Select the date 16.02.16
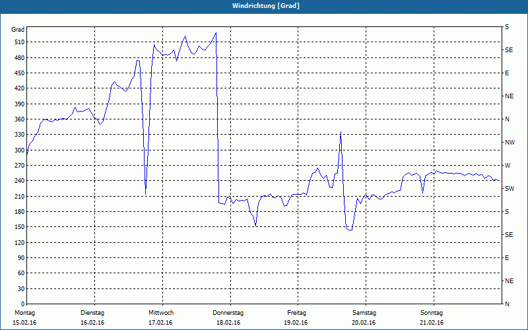The height and width of the screenshot is (330, 528). coord(92,323)
